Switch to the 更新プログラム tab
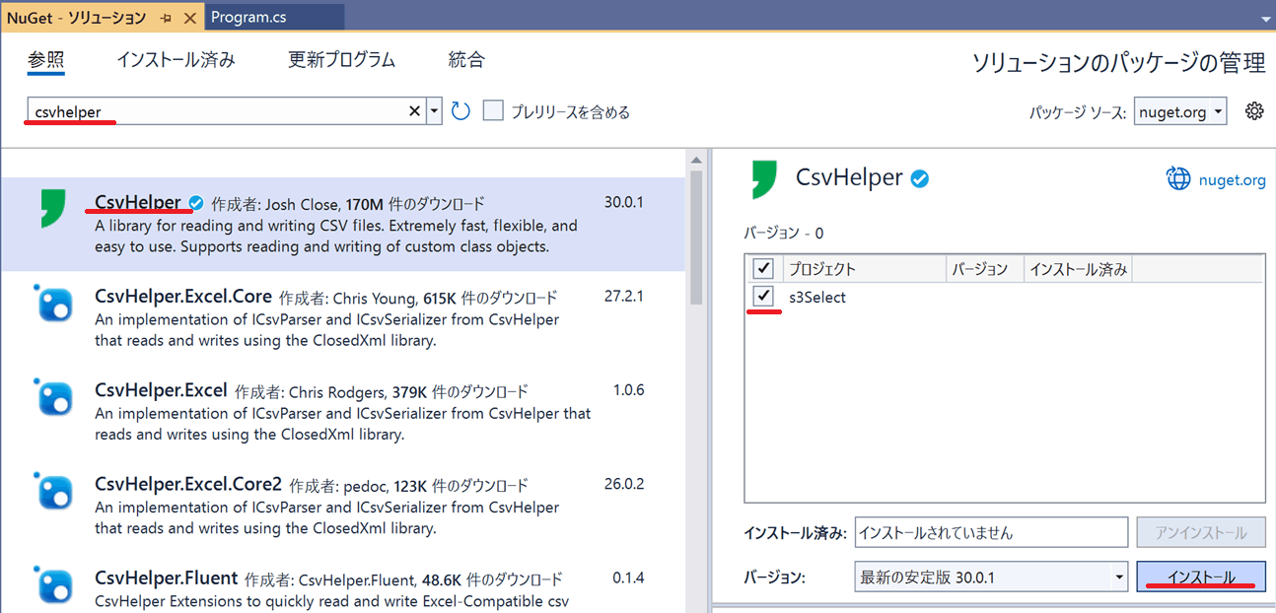The height and width of the screenshot is (613, 1276). [341, 59]
